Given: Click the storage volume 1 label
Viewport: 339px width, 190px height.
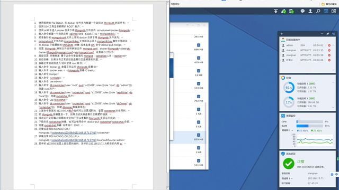Looking at the screenshot, I should (x=306, y=83).
